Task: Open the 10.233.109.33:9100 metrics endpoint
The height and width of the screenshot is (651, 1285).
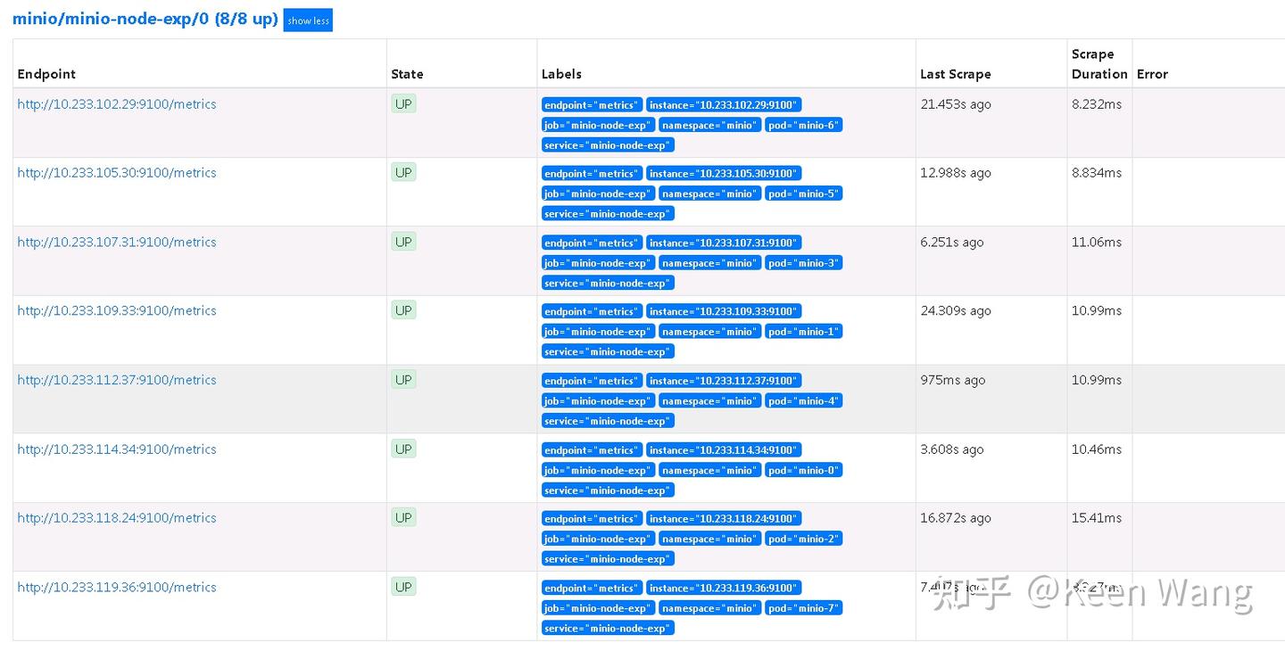Action: coord(117,310)
